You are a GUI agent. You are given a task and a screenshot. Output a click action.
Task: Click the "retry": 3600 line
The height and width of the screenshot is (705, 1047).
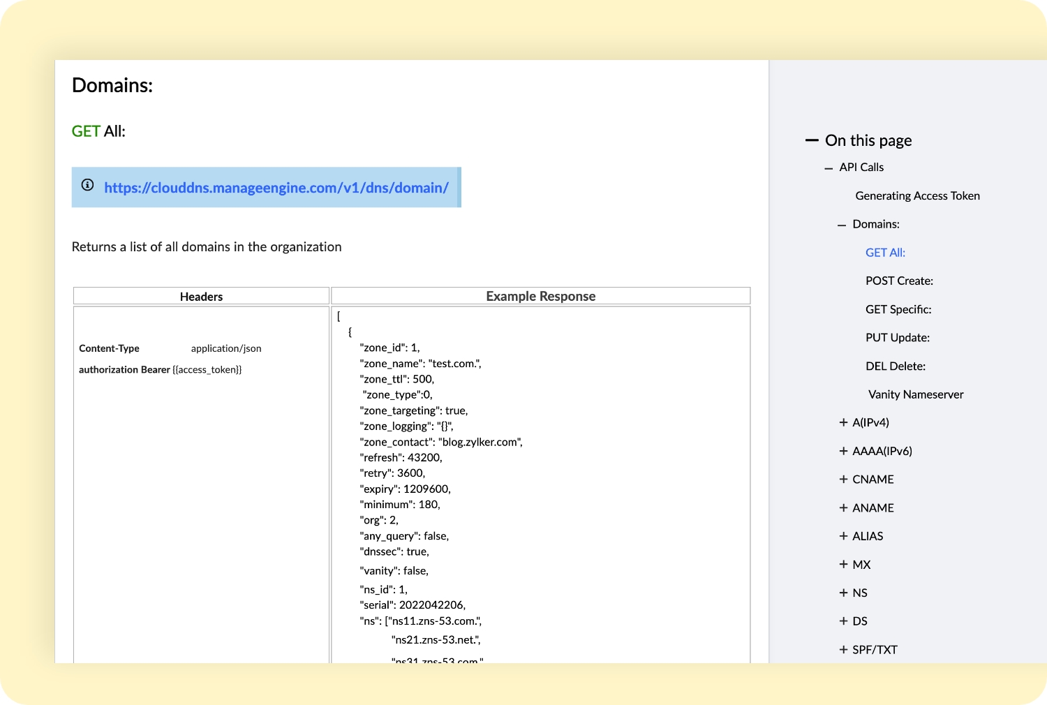pyautogui.click(x=392, y=473)
